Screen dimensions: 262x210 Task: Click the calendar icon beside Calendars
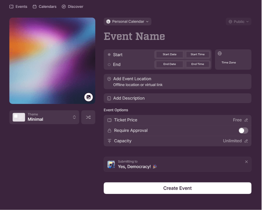(34, 7)
